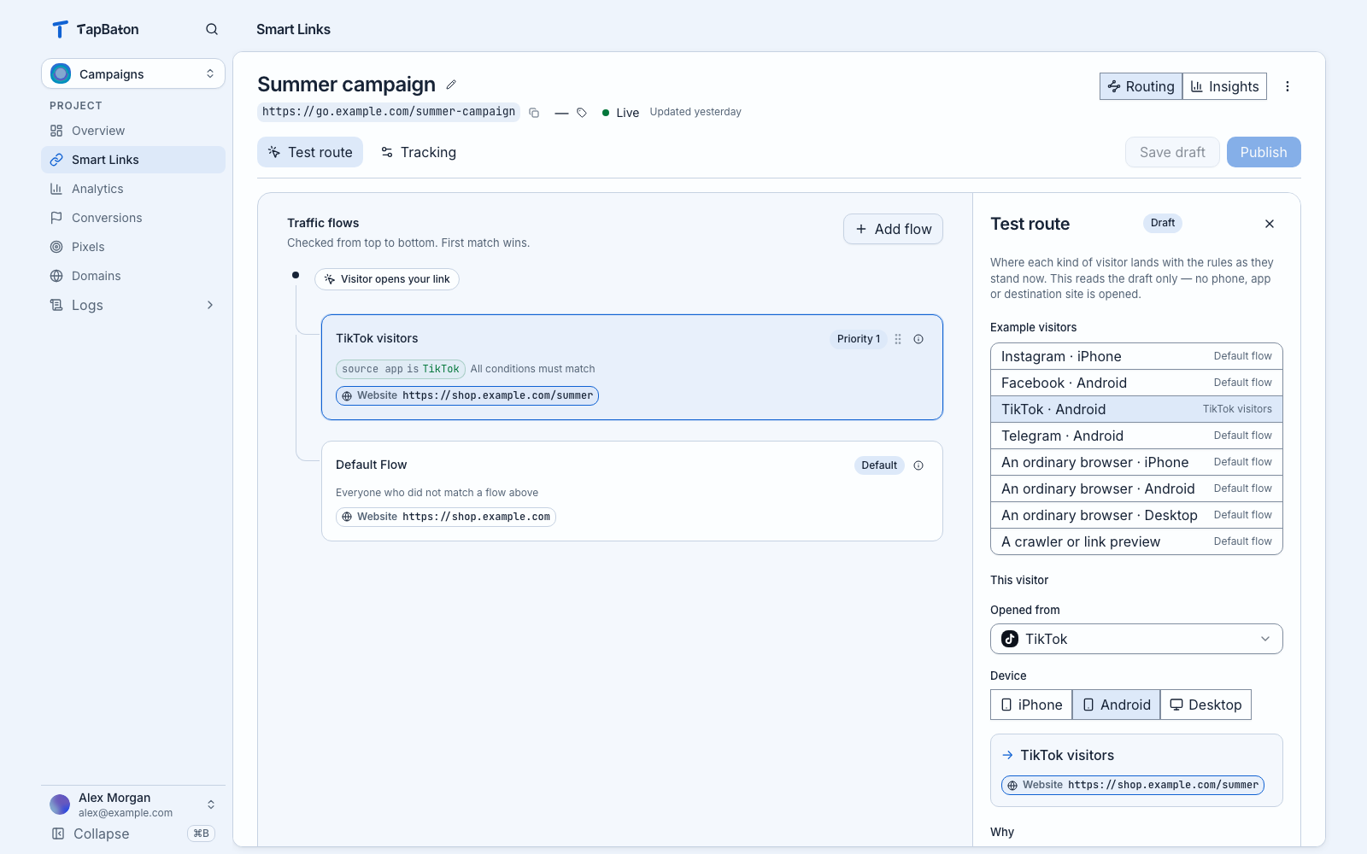Switch to the Insights view
The width and height of the screenshot is (1367, 854).
click(x=1224, y=86)
